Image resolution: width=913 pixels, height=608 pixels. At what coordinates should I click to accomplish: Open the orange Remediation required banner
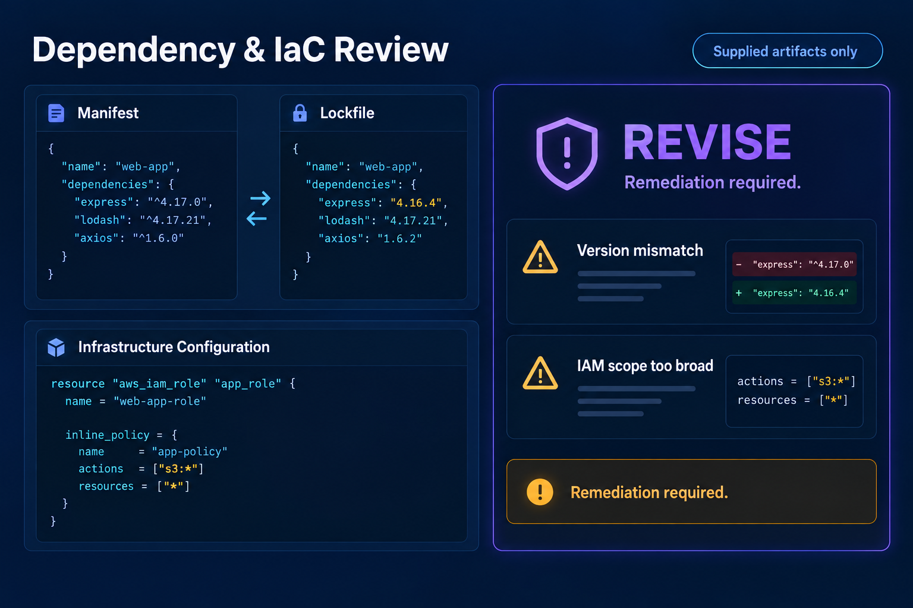(691, 492)
